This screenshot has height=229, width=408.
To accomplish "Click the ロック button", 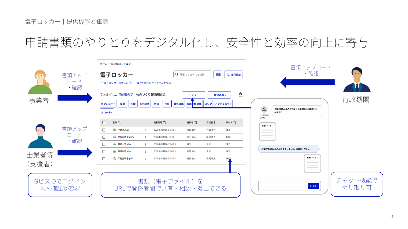I will pyautogui.click(x=208, y=104).
